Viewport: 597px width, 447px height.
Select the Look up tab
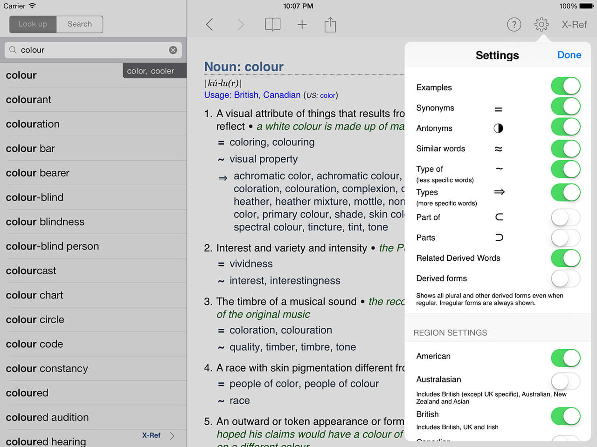tap(33, 24)
